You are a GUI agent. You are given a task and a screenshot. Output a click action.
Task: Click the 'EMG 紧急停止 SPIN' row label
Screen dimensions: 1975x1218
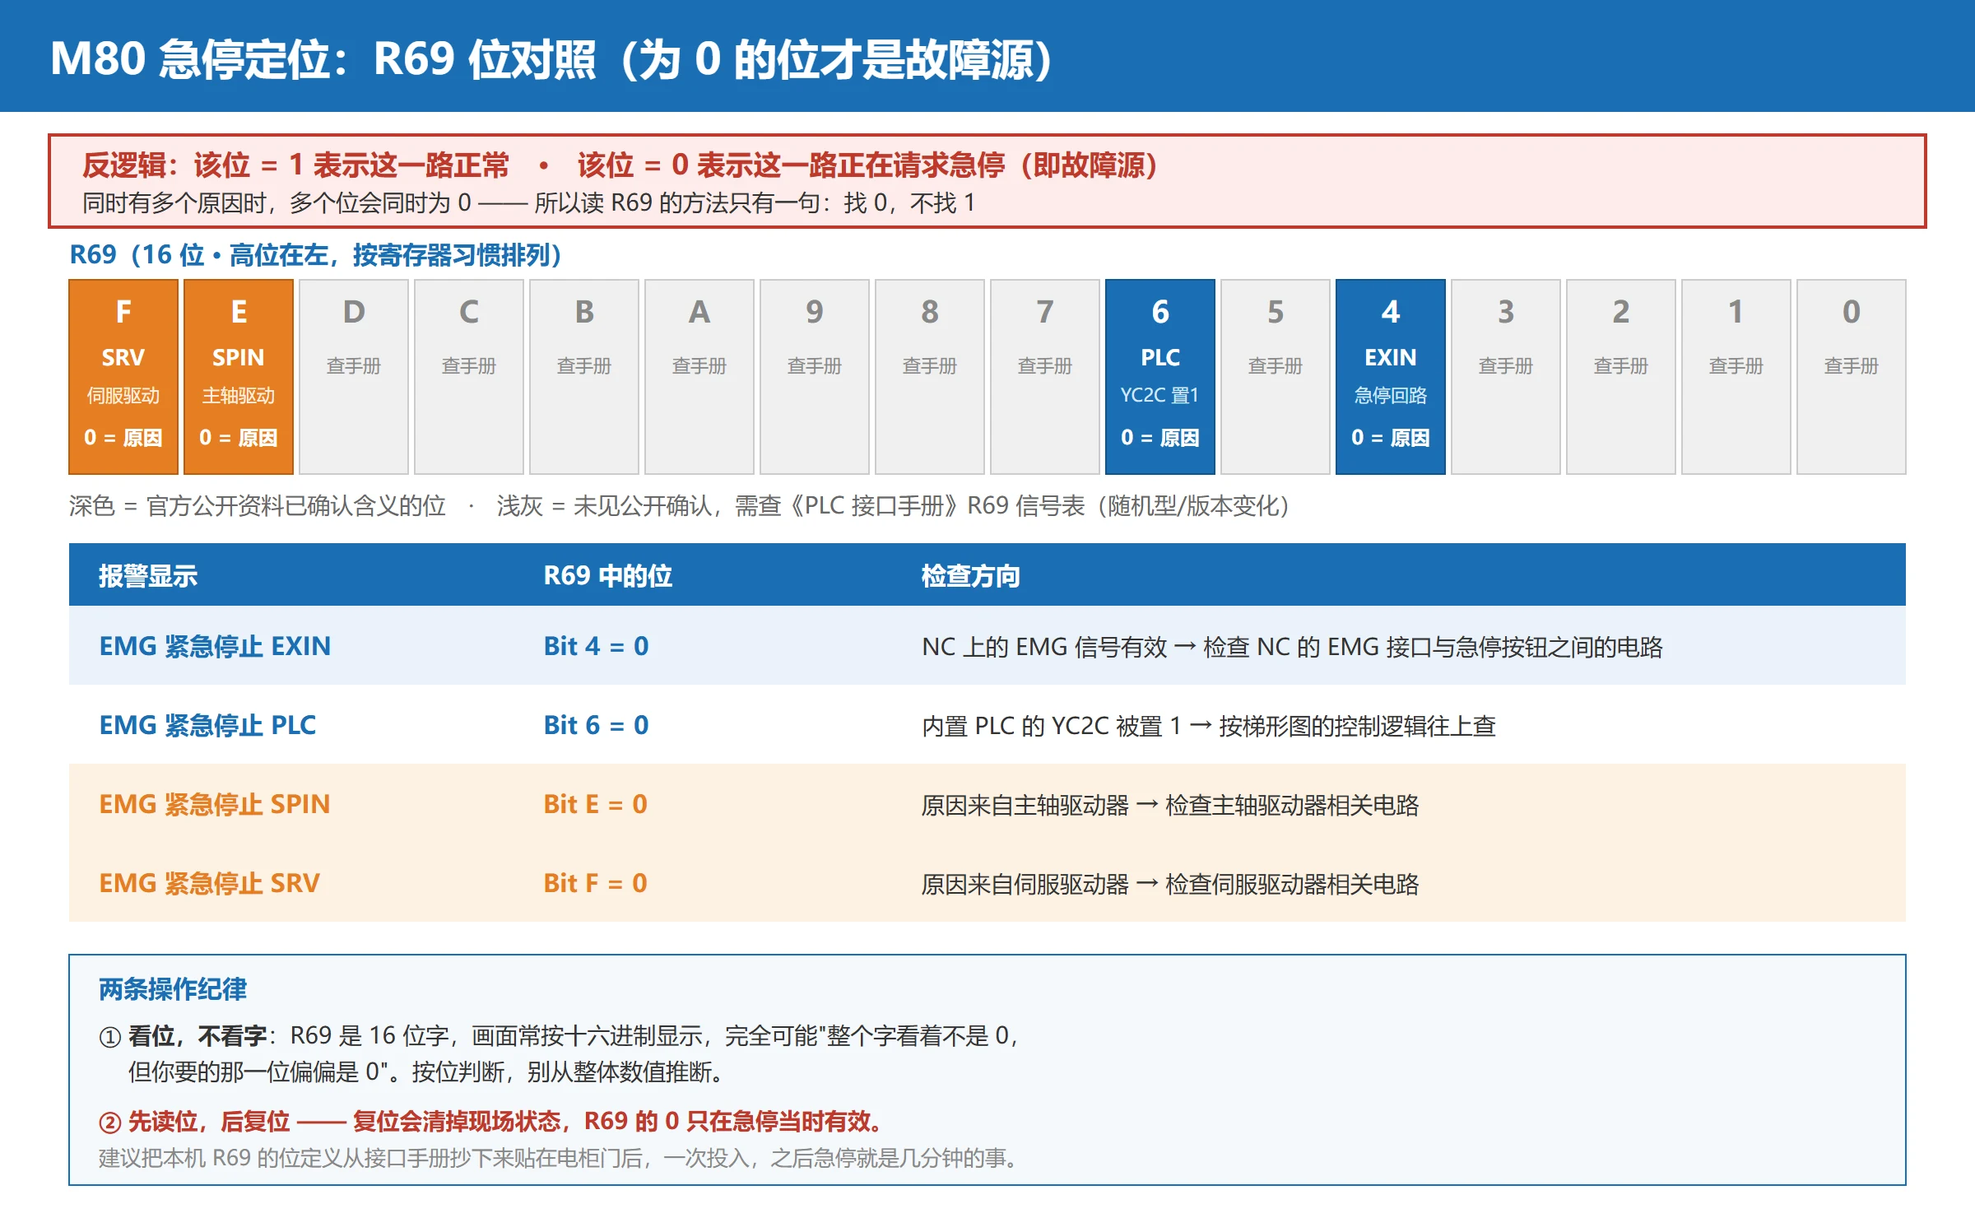pos(214,804)
